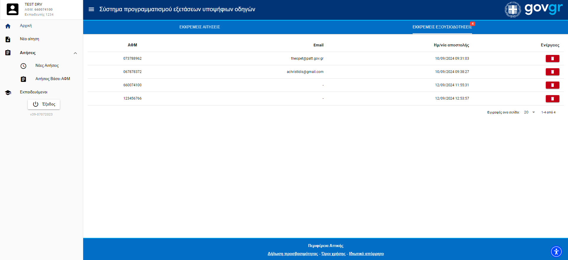Open Αιτήσεις Βάσει ΑΦΜ submenu item
Image resolution: width=568 pixels, height=260 pixels.
tap(53, 79)
